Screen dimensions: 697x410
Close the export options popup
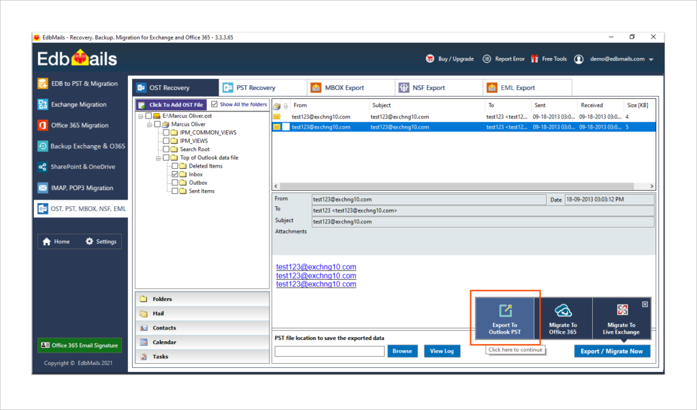coord(645,304)
